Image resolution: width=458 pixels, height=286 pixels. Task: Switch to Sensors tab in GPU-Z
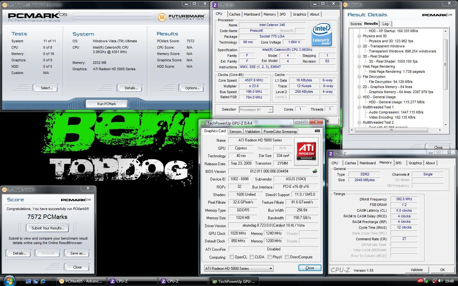[x=235, y=132]
